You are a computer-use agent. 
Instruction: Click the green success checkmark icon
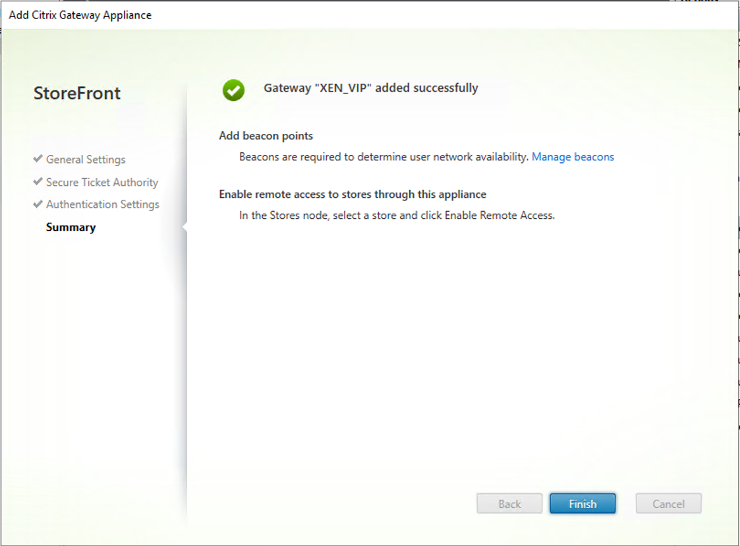pos(234,90)
